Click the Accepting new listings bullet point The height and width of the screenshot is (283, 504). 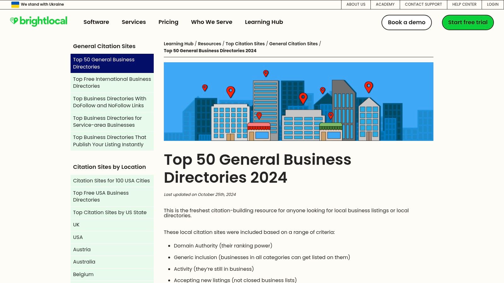(235, 280)
